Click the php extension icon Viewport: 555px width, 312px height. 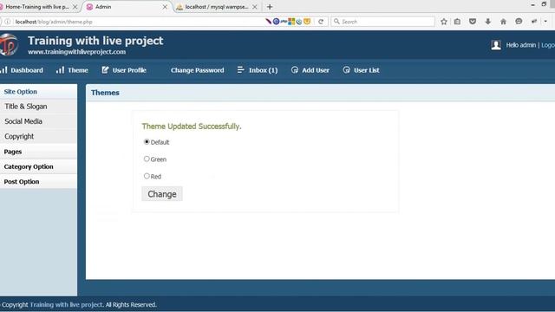pos(284,21)
